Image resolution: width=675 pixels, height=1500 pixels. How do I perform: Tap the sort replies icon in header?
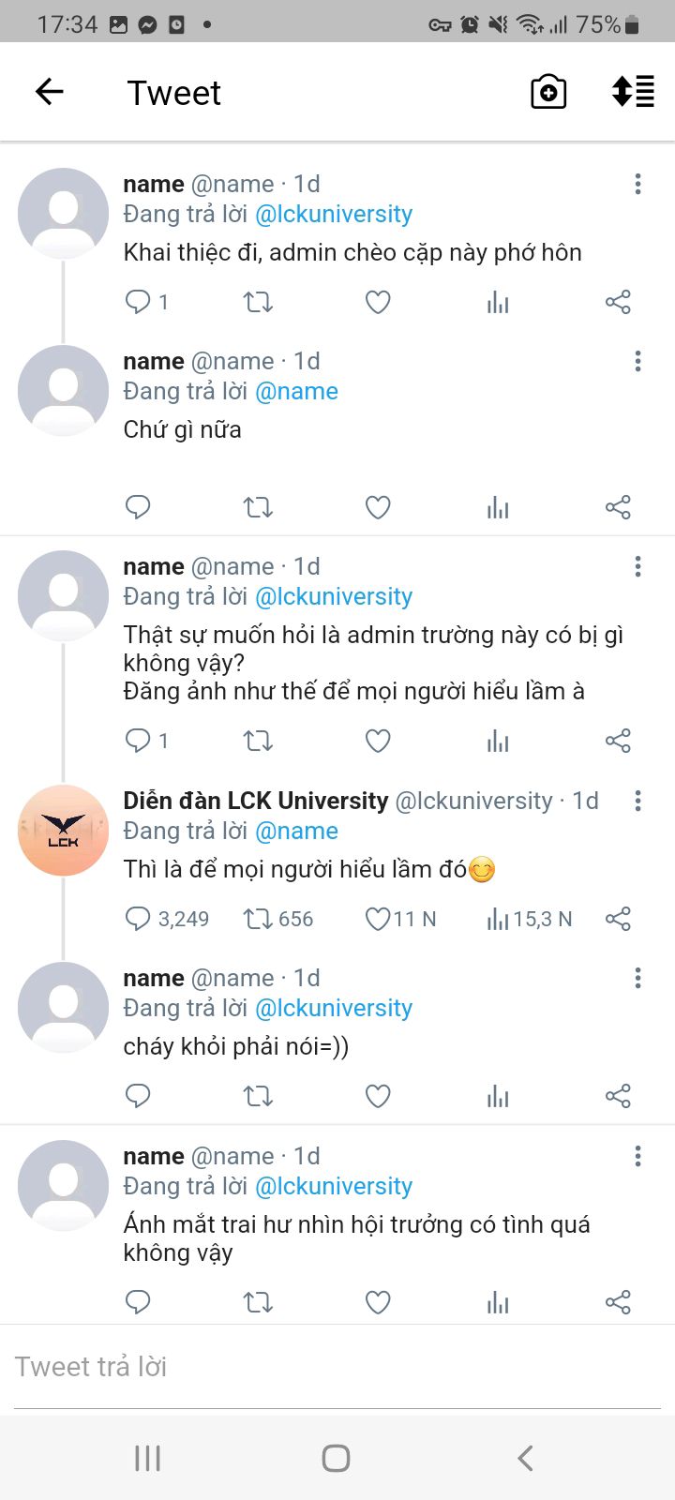pos(633,92)
